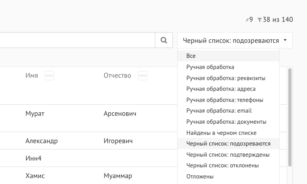Screen dimensions: 307x184
Task: Choose Ручная обработка: документы option
Action: pyautogui.click(x=228, y=122)
